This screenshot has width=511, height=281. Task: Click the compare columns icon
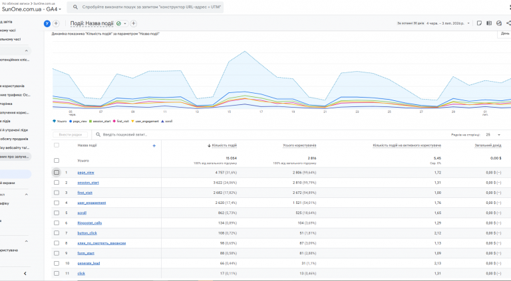489,23
